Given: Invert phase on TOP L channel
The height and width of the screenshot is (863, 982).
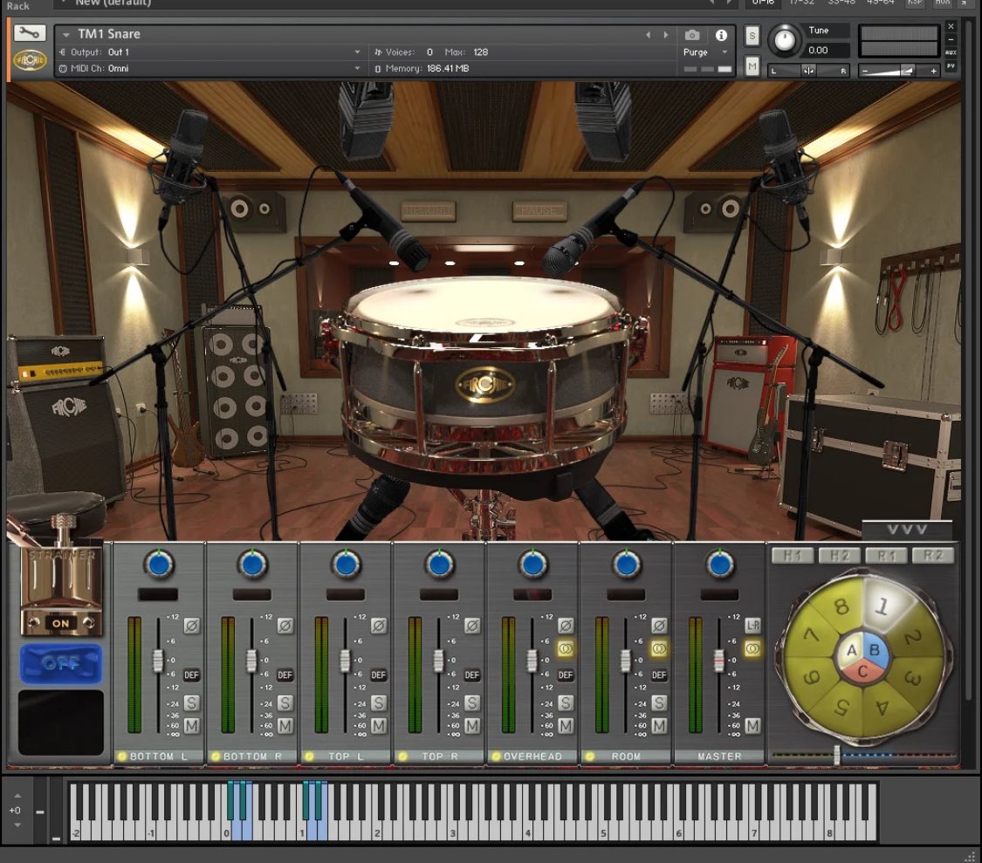Looking at the screenshot, I should click(378, 626).
